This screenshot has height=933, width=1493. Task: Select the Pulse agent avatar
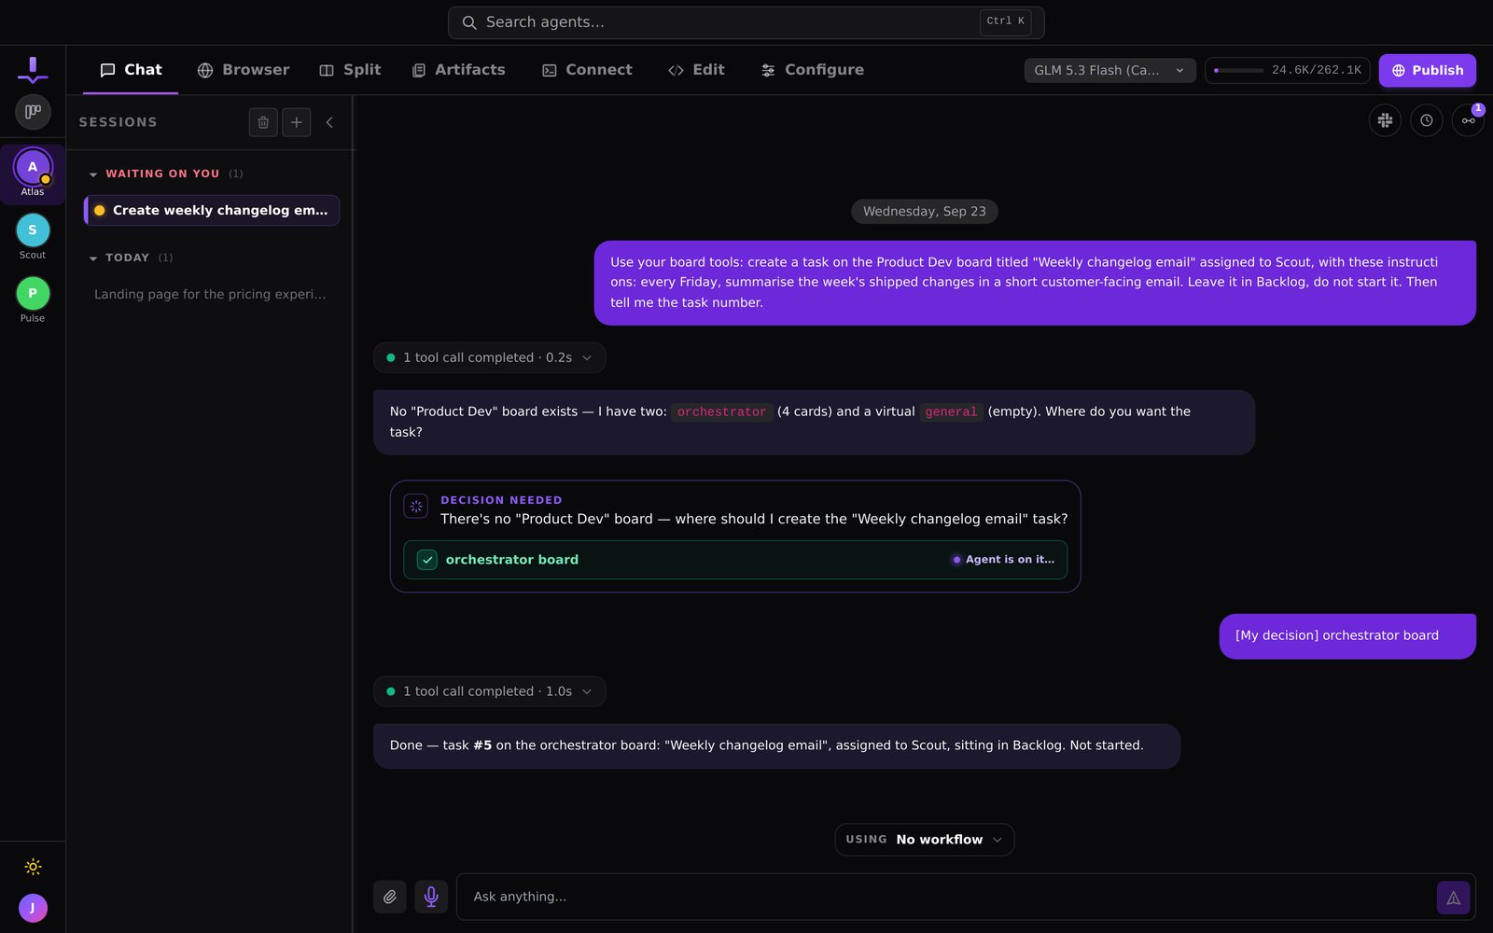(33, 294)
